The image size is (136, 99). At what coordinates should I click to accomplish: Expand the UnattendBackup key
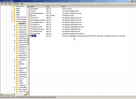(x=14, y=87)
